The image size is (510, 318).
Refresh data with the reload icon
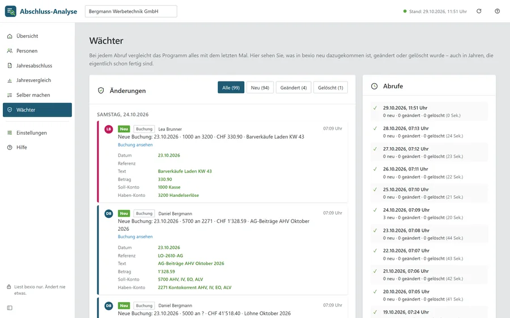[479, 11]
